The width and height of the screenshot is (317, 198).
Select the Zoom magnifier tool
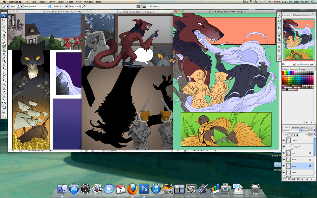[x=4, y=99]
